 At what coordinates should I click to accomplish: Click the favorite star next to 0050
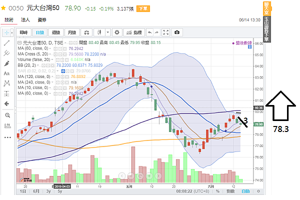tap(4, 8)
